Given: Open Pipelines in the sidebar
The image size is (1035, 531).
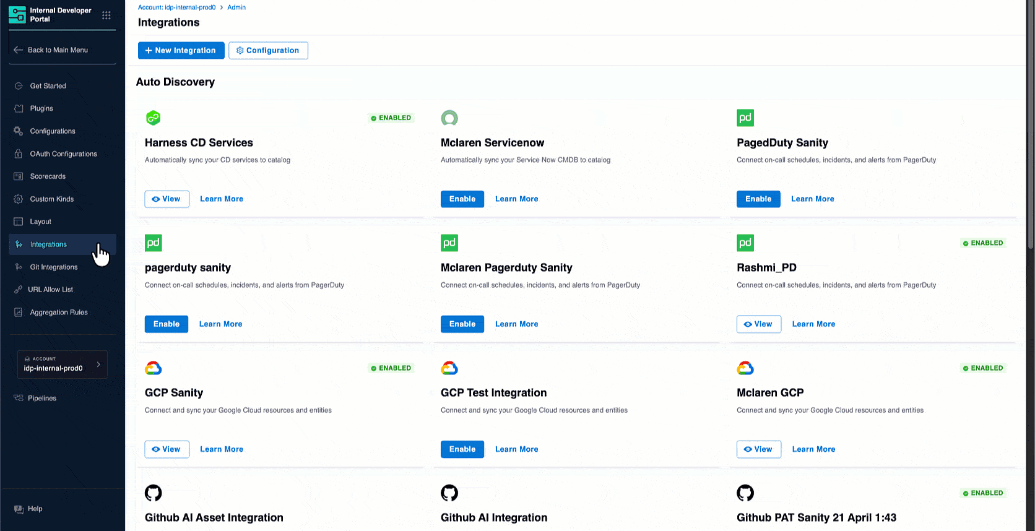Looking at the screenshot, I should click(x=42, y=399).
